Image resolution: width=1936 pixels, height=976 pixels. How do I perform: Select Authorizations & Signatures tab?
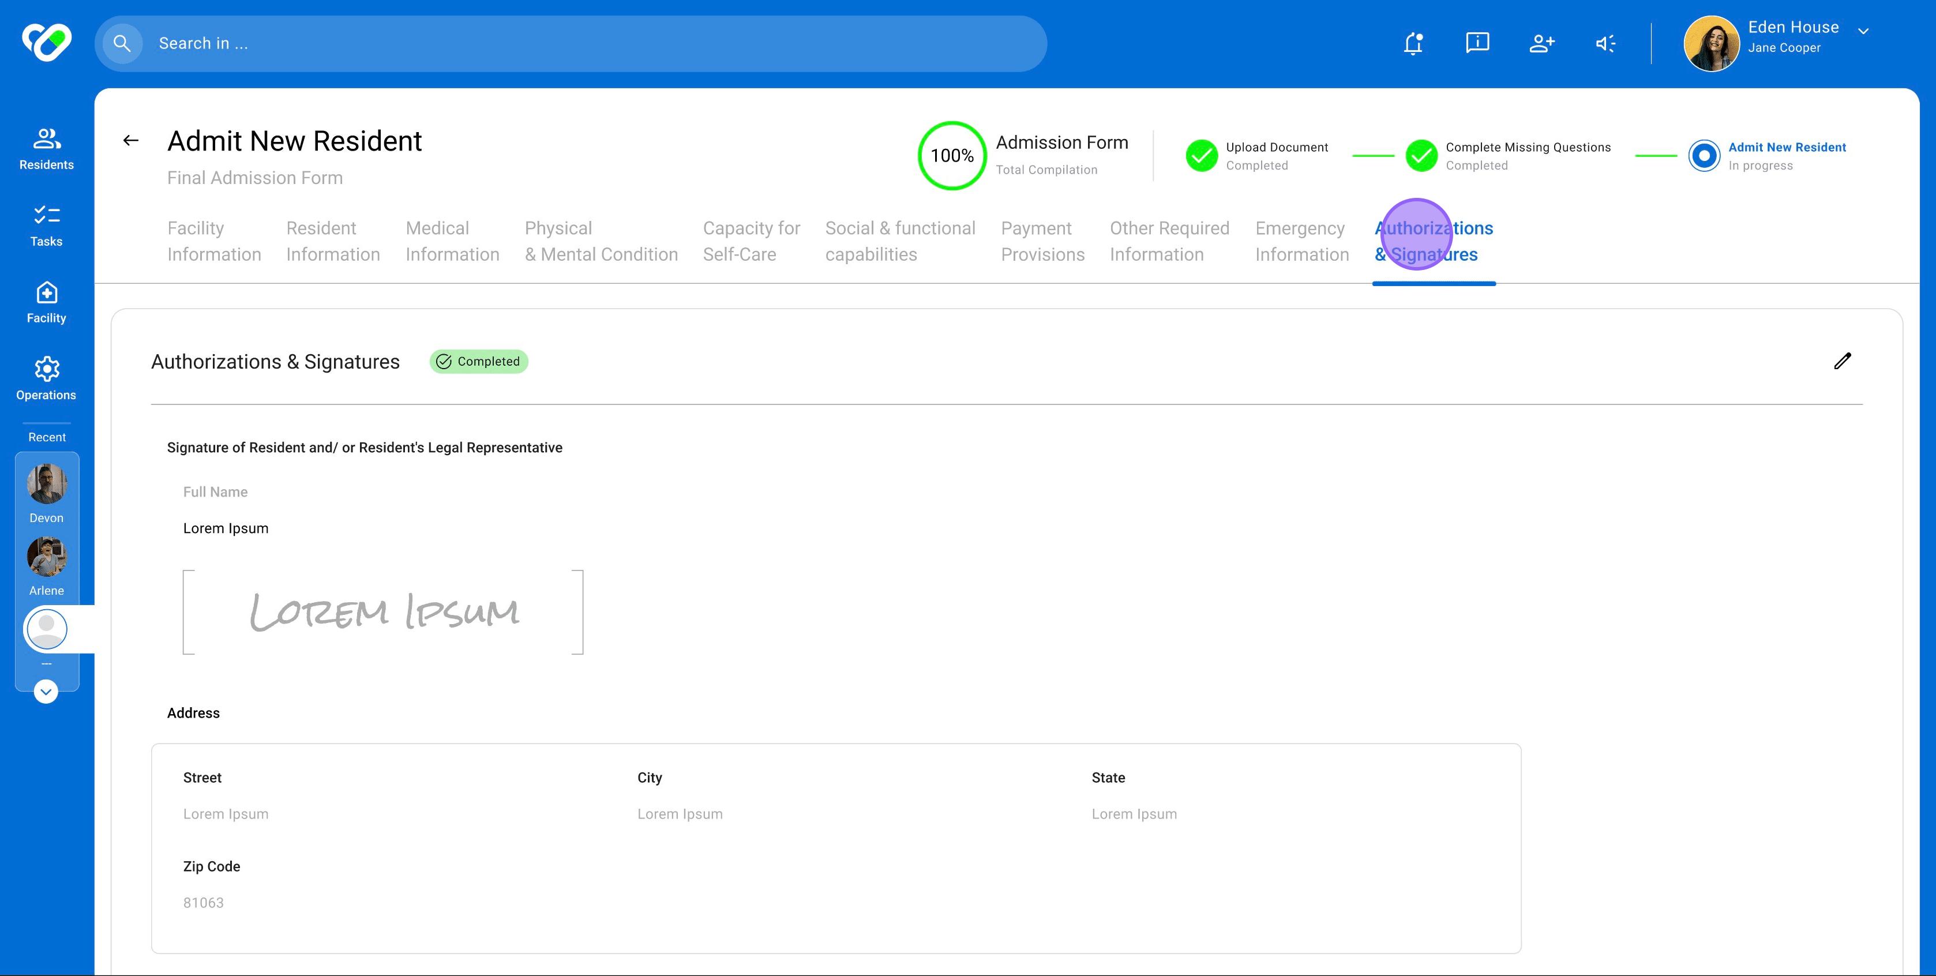click(1433, 241)
